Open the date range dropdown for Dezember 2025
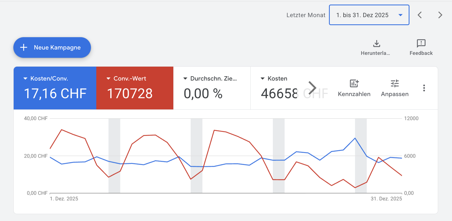This screenshot has width=452, height=221. pyautogui.click(x=369, y=15)
